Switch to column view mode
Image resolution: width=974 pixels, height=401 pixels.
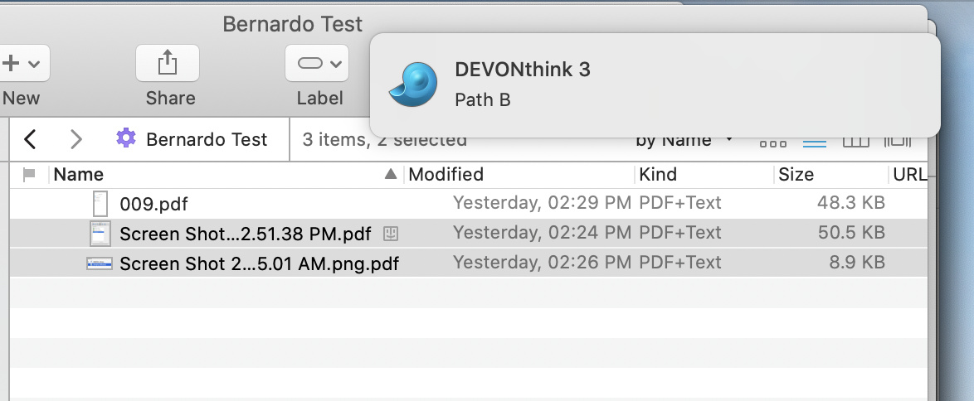pos(855,142)
